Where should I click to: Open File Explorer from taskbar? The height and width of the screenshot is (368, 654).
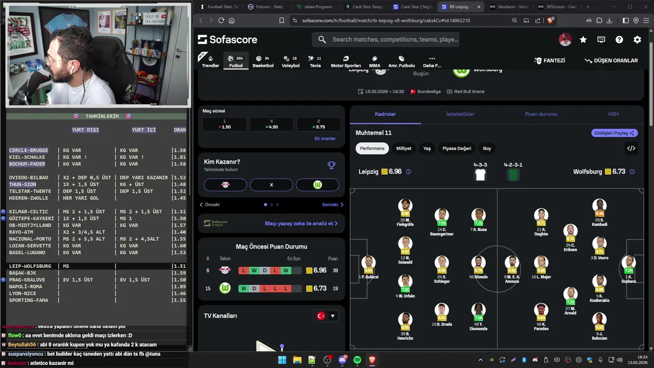(297, 360)
